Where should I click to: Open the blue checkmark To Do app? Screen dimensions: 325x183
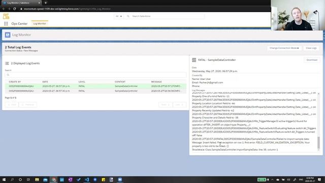tap(78, 179)
